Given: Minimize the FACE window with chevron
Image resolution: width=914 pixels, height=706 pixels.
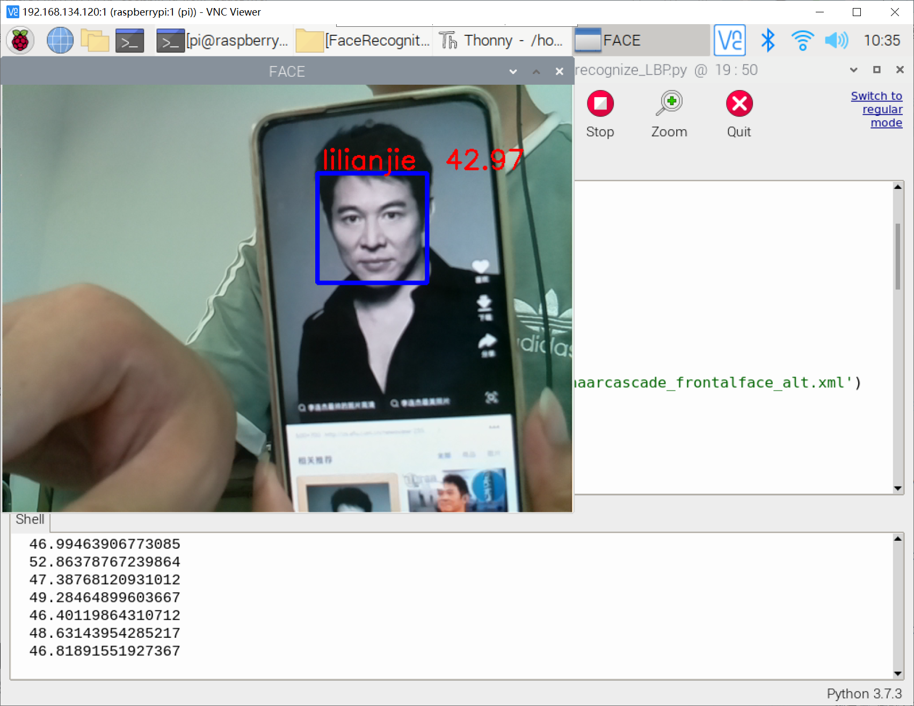Looking at the screenshot, I should [x=513, y=71].
